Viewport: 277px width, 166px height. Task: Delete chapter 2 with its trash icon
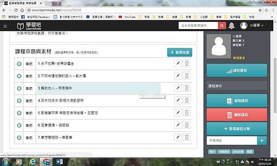click(x=187, y=76)
